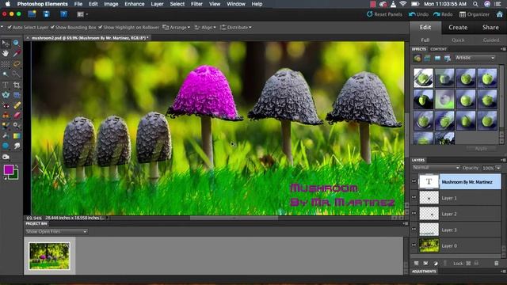Toggle Show Highlight on Rollover checkbox
Image resolution: width=507 pixels, height=285 pixels.
101,28
